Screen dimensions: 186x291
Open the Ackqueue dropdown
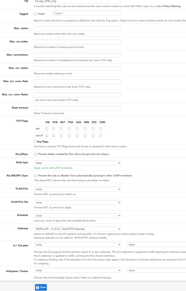pos(77,270)
